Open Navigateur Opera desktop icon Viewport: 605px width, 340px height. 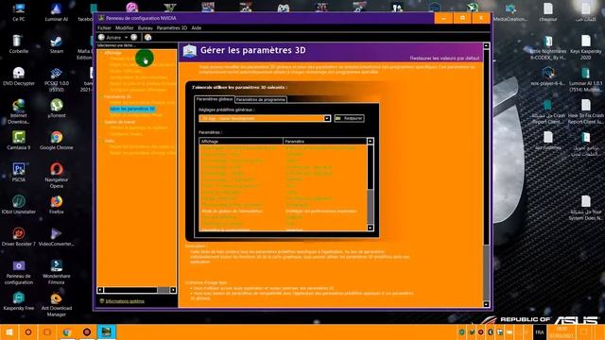(57, 175)
